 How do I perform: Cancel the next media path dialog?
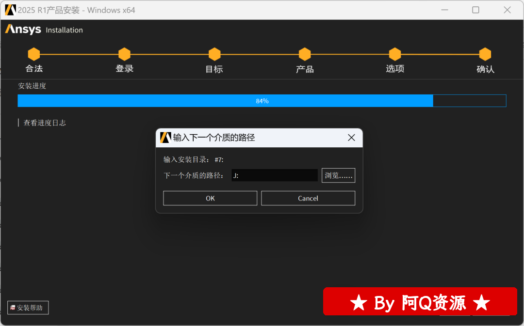[x=308, y=198]
